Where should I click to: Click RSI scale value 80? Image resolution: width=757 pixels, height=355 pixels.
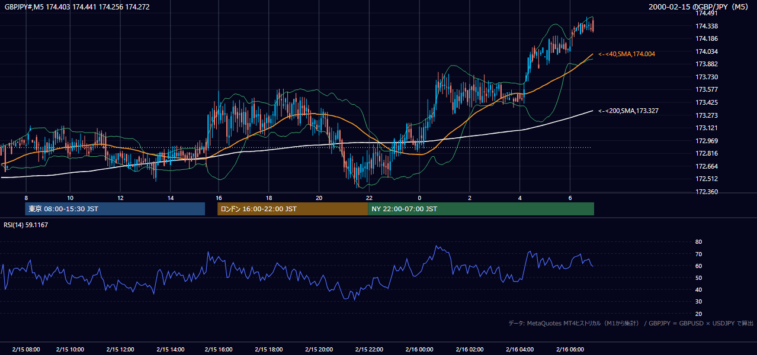coord(698,242)
